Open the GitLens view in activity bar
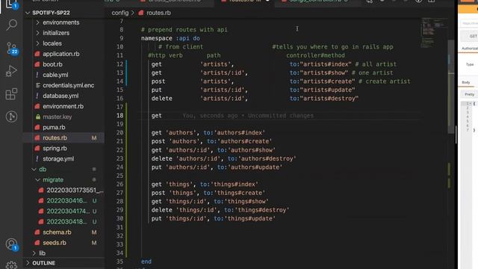The height and width of the screenshot is (269, 478). (11, 117)
